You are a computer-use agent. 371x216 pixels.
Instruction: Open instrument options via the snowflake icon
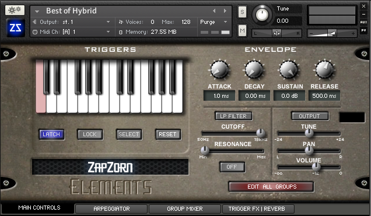point(15,10)
